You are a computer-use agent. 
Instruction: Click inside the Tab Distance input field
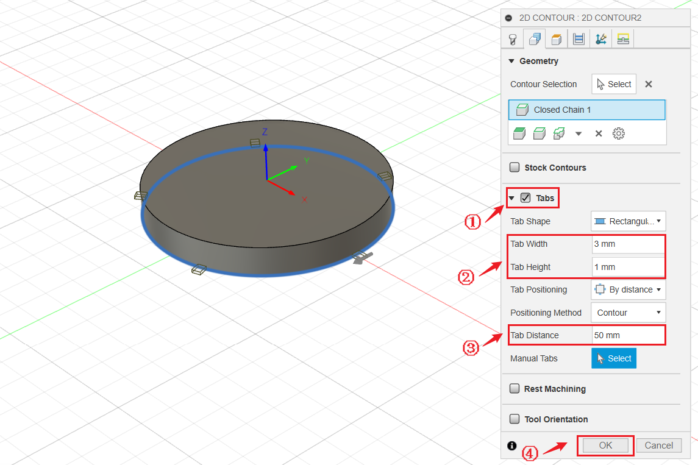pyautogui.click(x=628, y=335)
